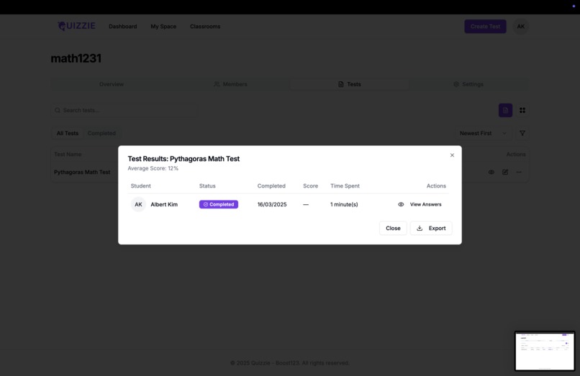Open the My Space nav item

coord(163,27)
